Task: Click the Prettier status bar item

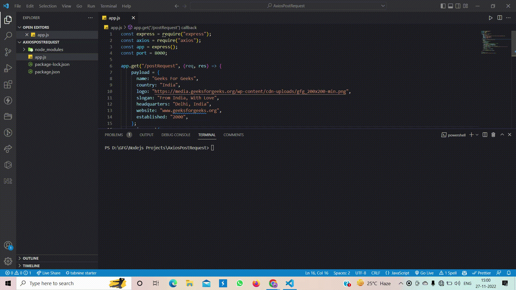Action: 481,273
